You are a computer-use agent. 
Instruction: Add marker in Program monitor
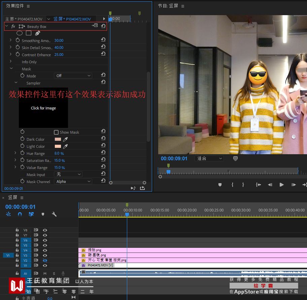220,185
